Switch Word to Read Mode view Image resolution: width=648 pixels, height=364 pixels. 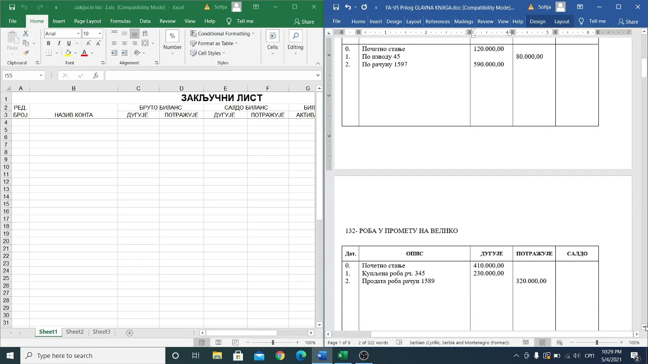525,342
